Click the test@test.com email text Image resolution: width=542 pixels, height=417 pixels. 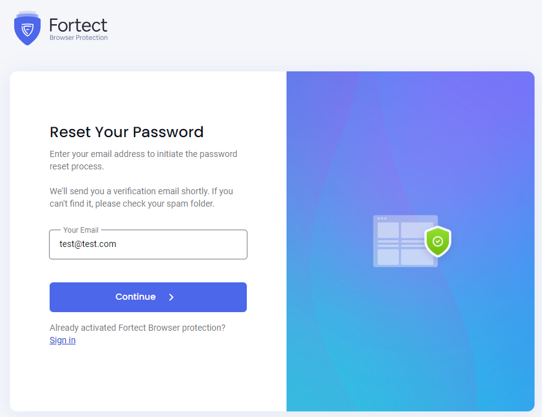[88, 244]
